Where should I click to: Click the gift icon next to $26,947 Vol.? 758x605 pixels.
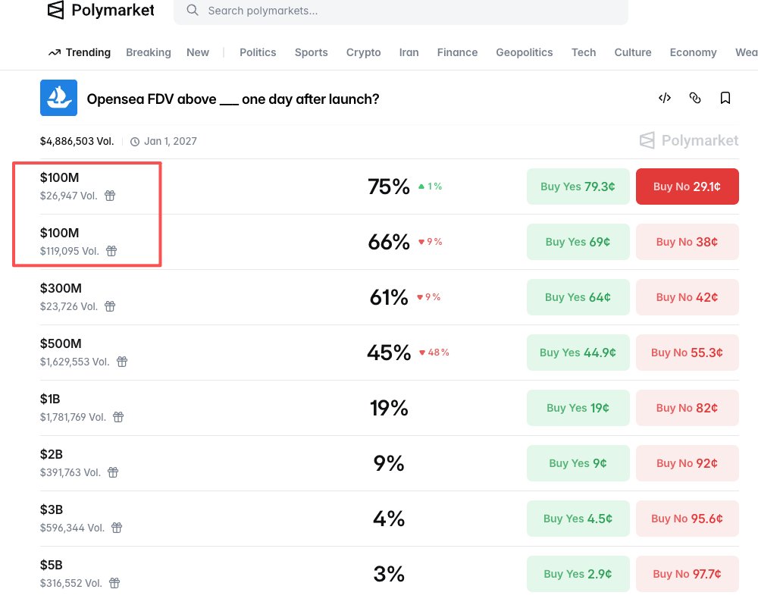110,196
